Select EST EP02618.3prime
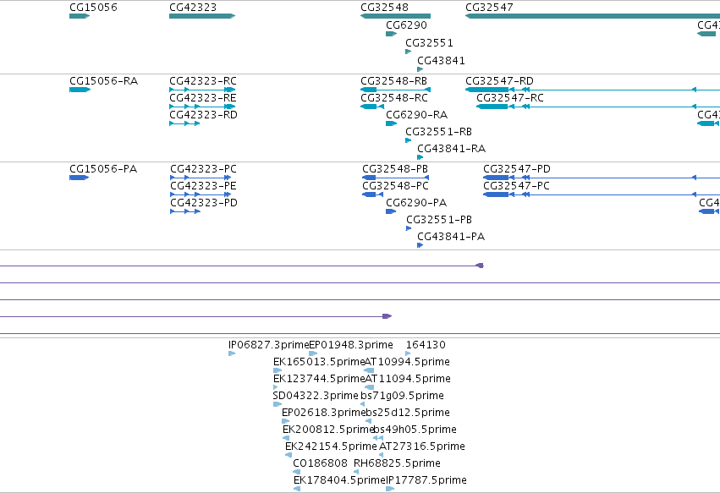The width and height of the screenshot is (720, 493). (x=324, y=413)
